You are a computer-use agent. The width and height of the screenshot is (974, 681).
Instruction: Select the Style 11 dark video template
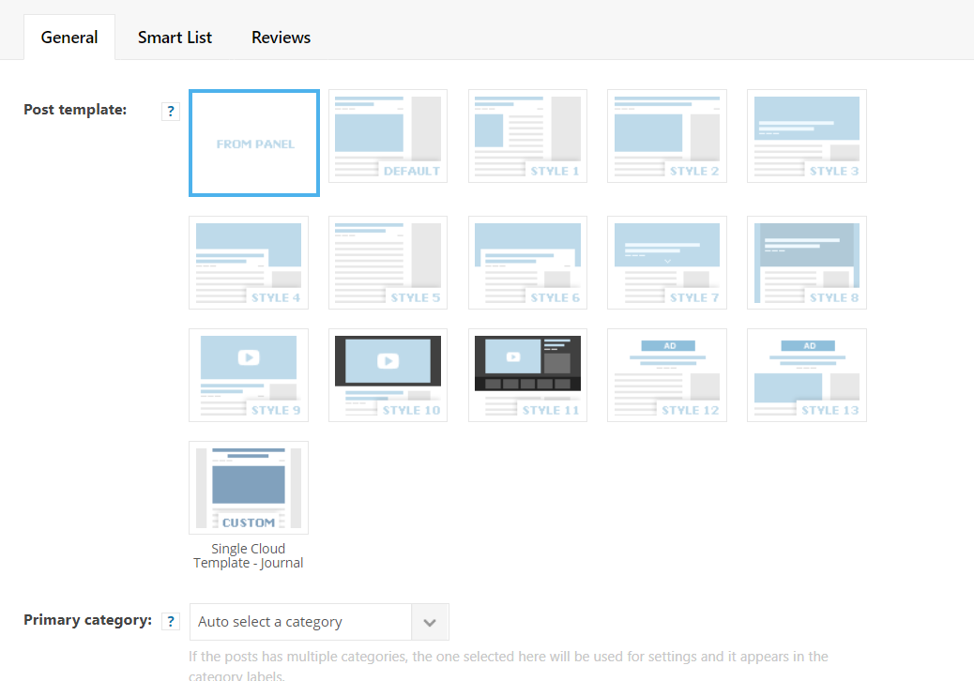[527, 375]
